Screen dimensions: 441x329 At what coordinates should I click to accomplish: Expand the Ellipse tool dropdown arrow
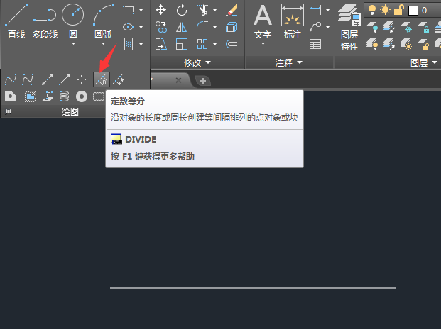[141, 27]
